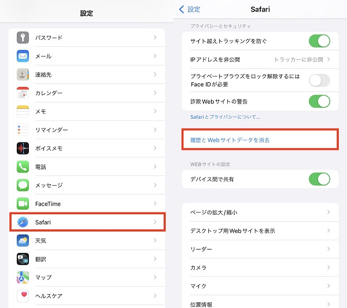Enable Face ID private browsing lock toggle
This screenshot has height=308, width=347.
(x=319, y=80)
